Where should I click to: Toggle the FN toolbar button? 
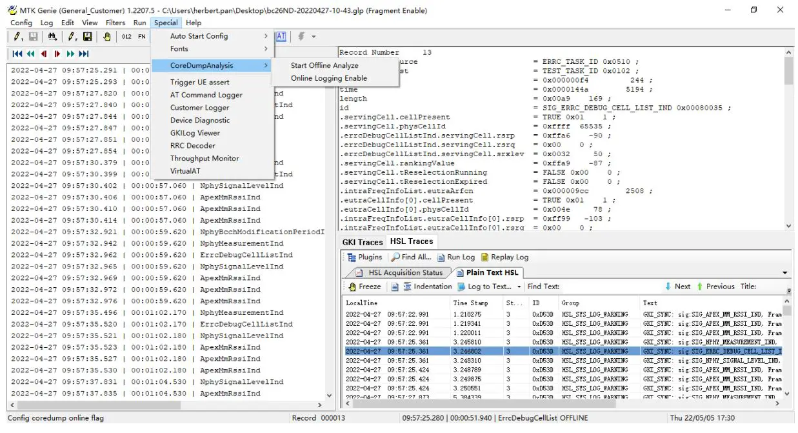141,37
